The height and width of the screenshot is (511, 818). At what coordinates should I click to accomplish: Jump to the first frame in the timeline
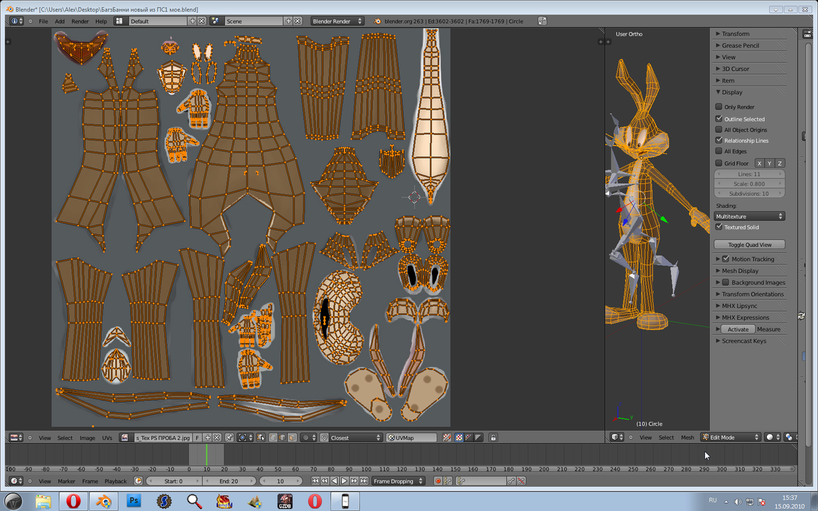coord(315,481)
